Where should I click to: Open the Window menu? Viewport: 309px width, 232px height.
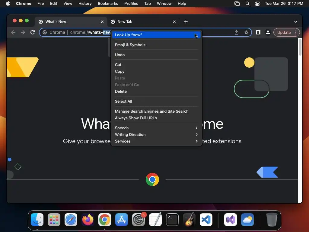[x=164, y=4]
